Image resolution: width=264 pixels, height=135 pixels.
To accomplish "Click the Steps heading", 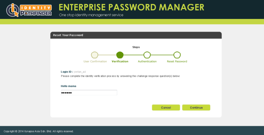I will pos(136,47).
